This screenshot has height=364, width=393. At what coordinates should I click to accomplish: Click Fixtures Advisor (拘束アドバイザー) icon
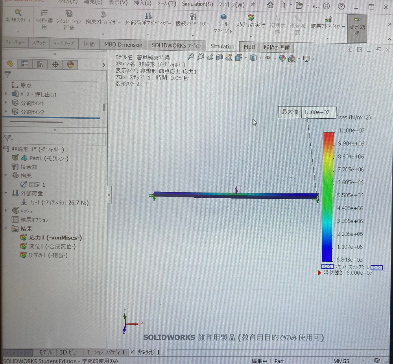click(103, 15)
